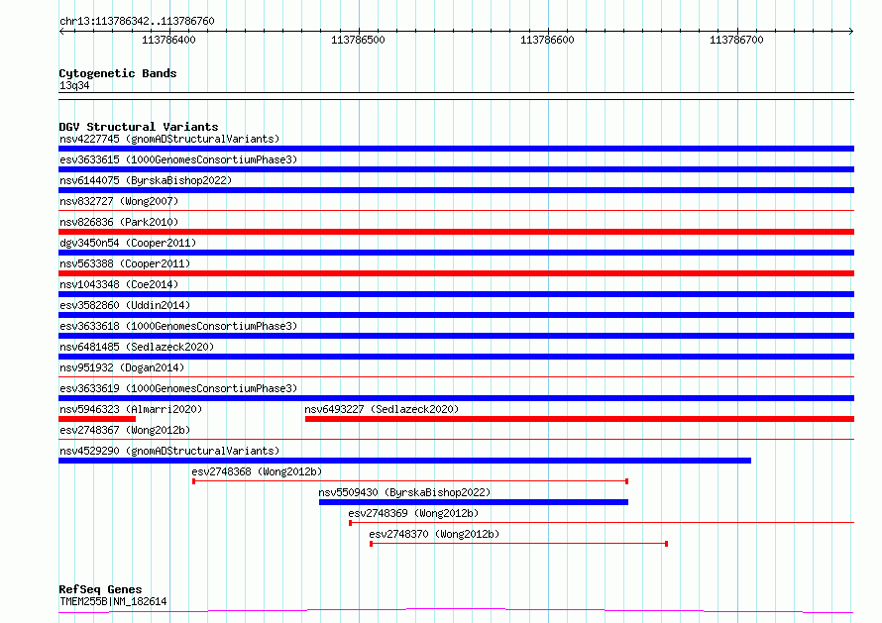Click ruler position 113786600
The image size is (882, 623).
(547, 40)
